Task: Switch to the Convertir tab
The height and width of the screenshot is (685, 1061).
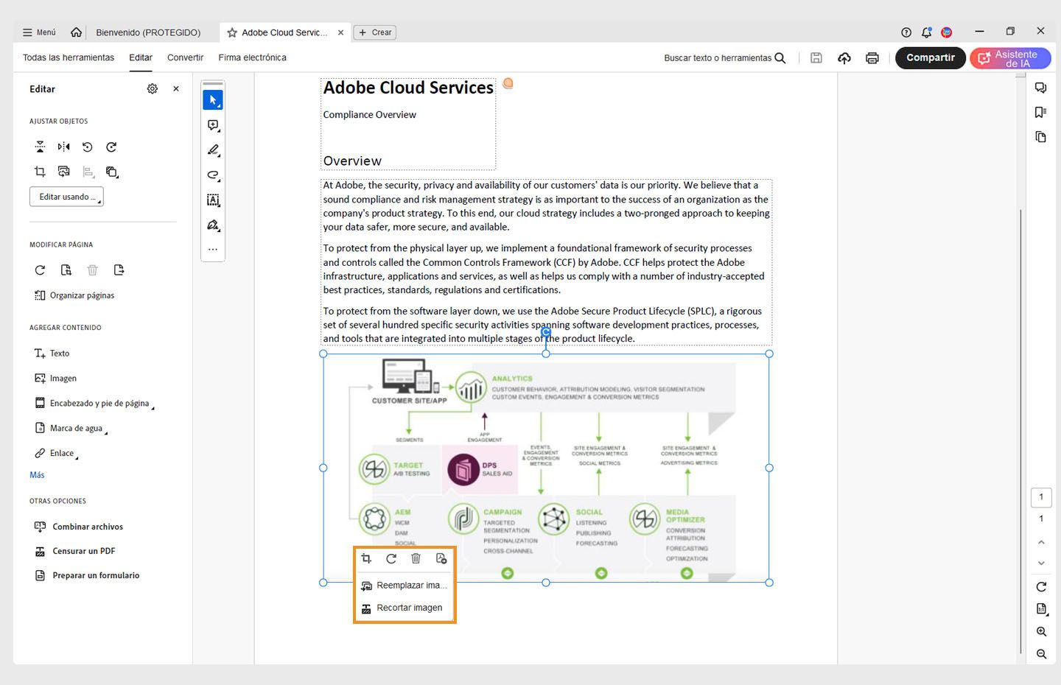Action: coord(185,57)
